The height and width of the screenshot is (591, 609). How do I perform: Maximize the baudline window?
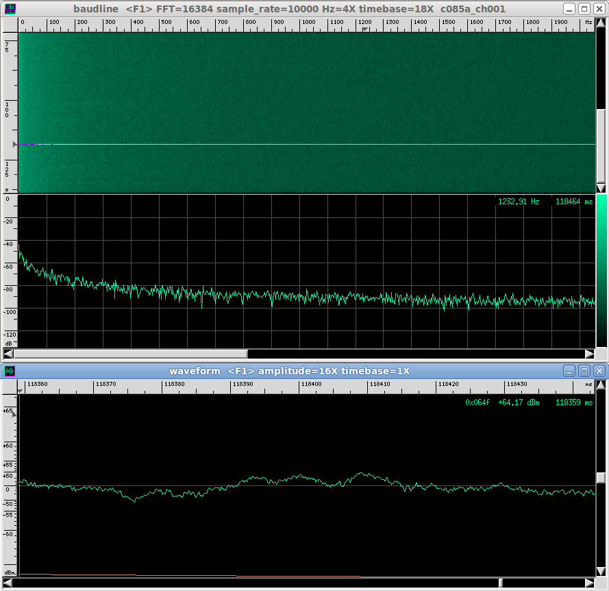pyautogui.click(x=584, y=8)
